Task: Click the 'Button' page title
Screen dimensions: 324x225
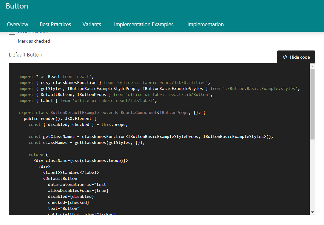Action: tap(17, 6)
